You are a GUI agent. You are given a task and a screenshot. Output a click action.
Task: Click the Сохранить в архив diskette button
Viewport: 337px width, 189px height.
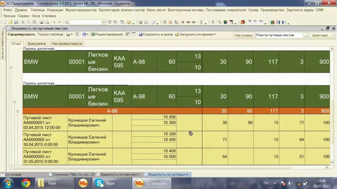coord(156,34)
